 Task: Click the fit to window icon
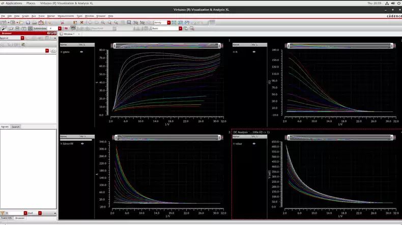coord(129,22)
